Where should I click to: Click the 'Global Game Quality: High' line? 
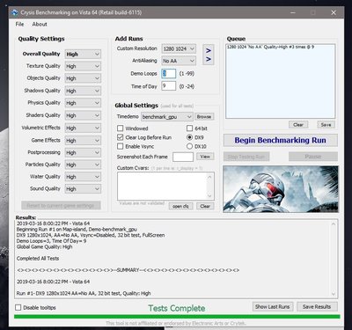[x=44, y=246]
